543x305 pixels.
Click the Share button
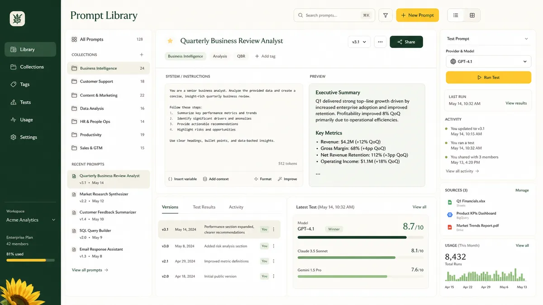coord(406,42)
